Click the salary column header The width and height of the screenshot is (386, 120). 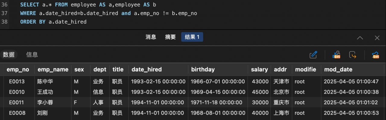(x=259, y=69)
